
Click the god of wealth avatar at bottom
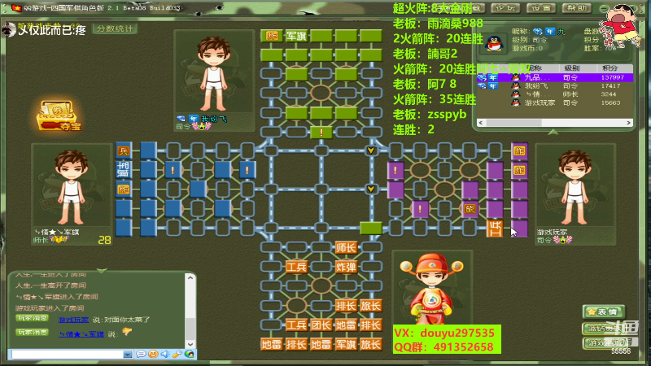coord(432,289)
